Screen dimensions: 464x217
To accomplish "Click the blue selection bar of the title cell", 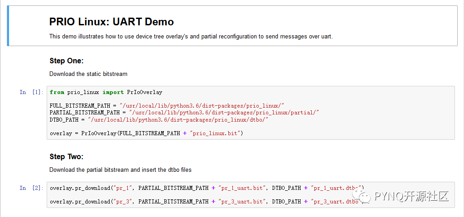I will 8,26.
